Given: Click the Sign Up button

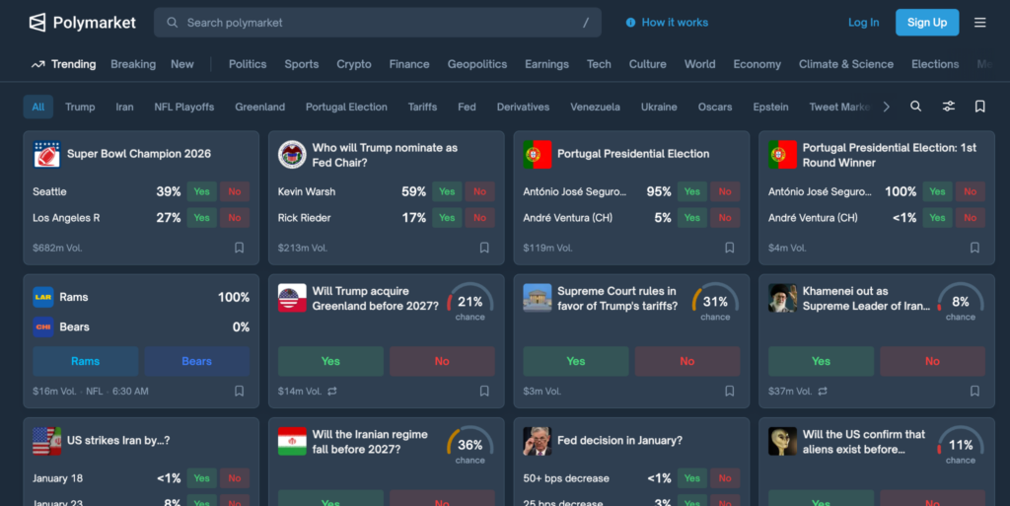Looking at the screenshot, I should pyautogui.click(x=926, y=23).
